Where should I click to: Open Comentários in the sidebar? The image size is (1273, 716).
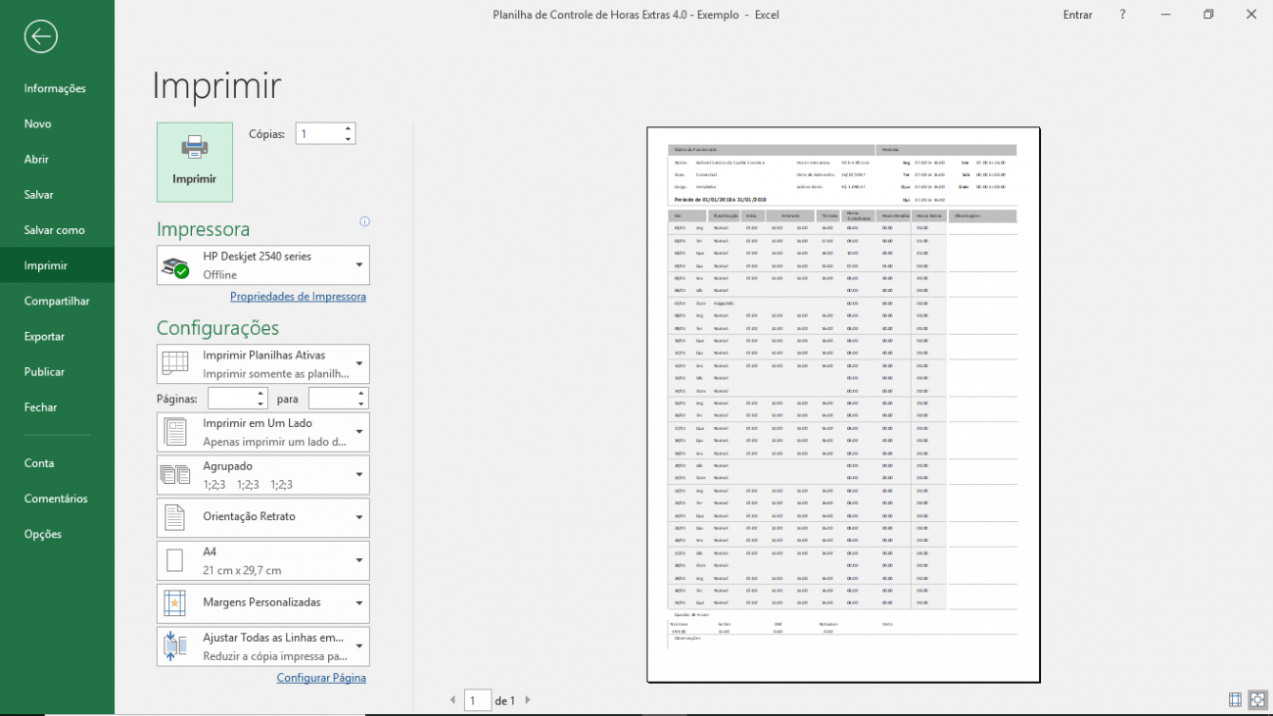click(57, 499)
